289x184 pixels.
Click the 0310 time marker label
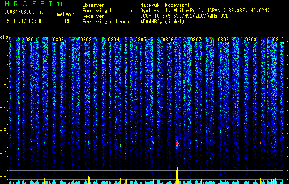pos(278,40)
